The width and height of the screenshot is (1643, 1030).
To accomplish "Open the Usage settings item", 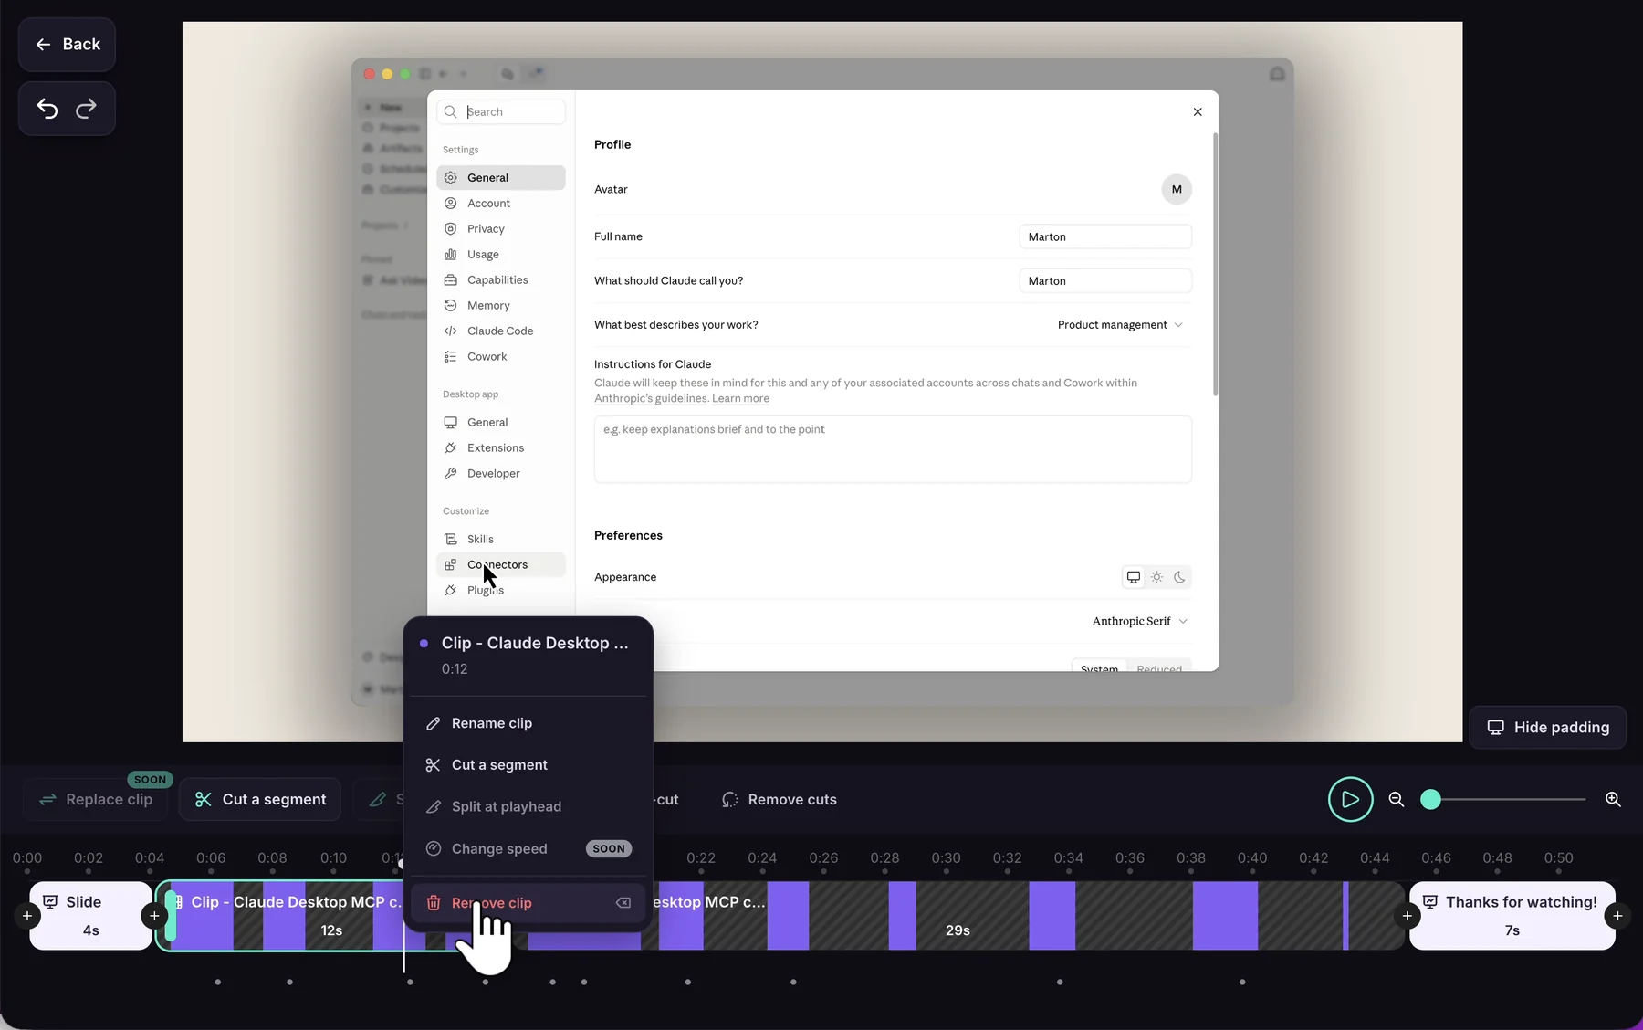I will pos(501,254).
